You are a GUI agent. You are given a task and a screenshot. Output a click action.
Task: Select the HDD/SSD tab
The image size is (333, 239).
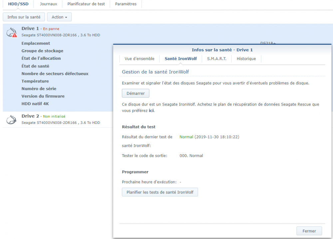pos(18,4)
